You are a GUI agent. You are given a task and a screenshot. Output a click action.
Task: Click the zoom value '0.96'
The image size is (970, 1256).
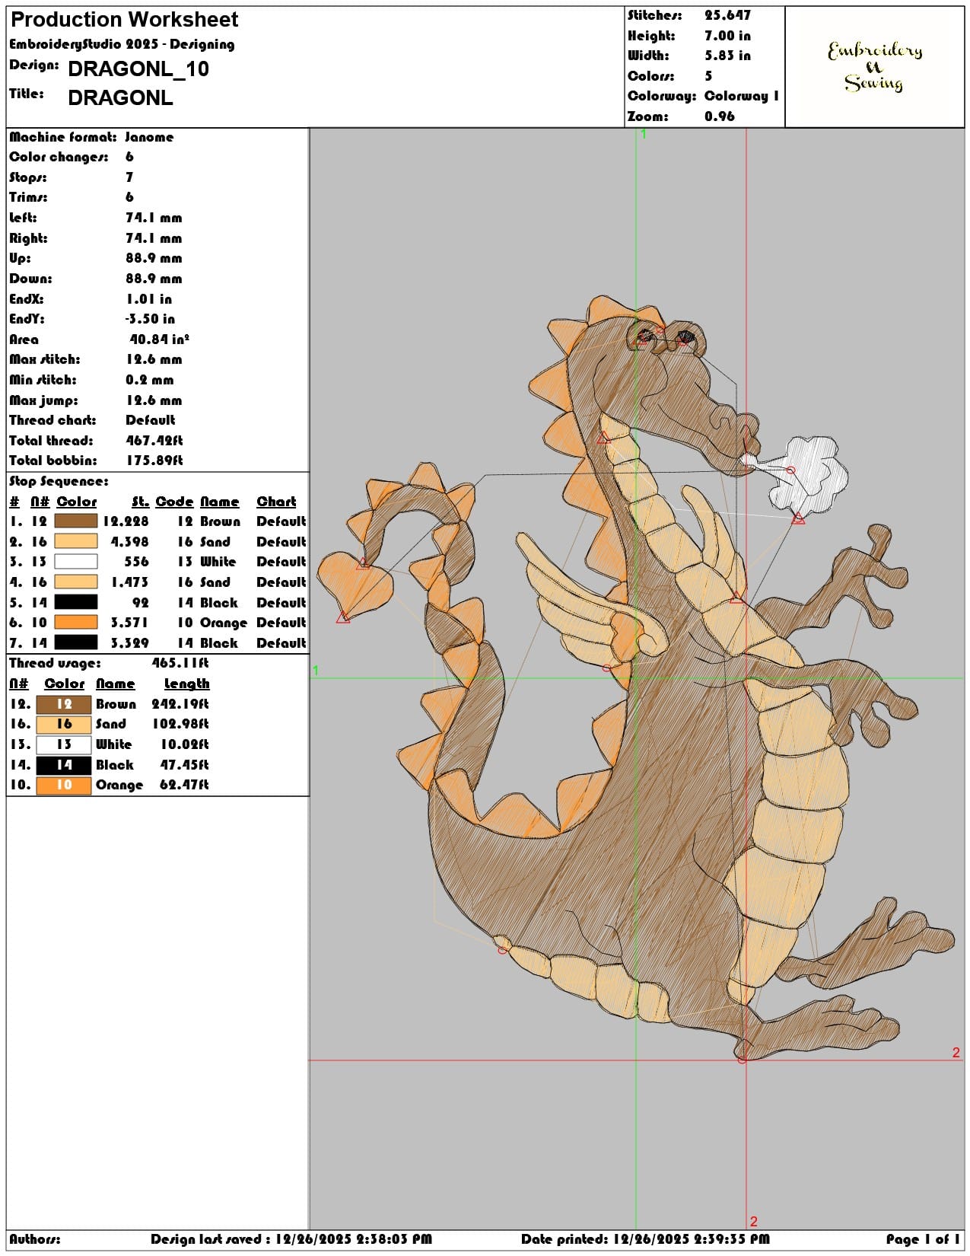pos(720,116)
